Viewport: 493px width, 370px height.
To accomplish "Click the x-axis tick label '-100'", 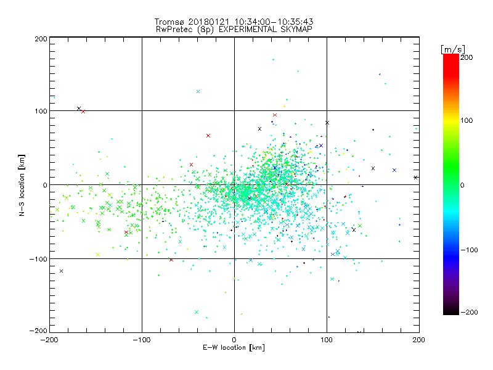I will point(142,340).
